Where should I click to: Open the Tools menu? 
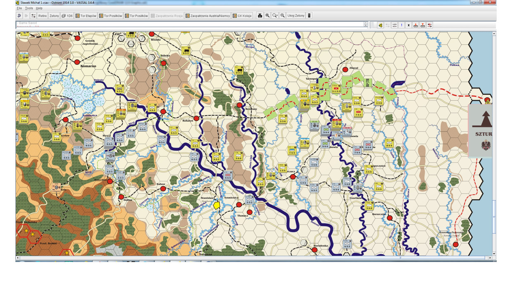(29, 8)
